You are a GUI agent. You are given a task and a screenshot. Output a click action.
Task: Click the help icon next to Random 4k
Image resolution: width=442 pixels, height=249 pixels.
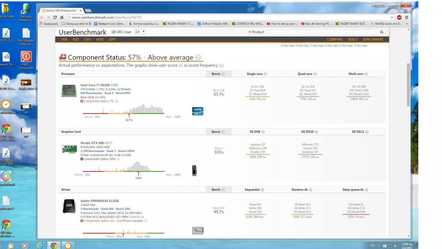click(311, 190)
